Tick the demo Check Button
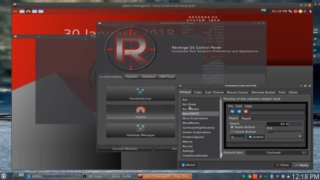Image resolution: width=320 pixels, height=180 pixels. 243,132
